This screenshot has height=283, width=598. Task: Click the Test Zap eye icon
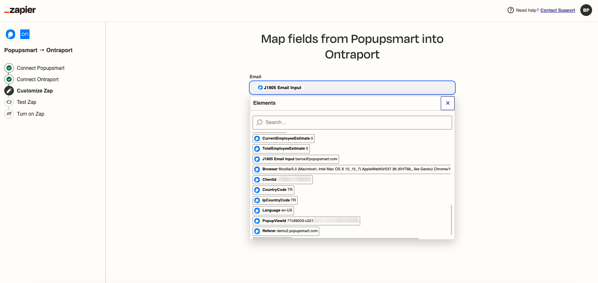[x=9, y=102]
